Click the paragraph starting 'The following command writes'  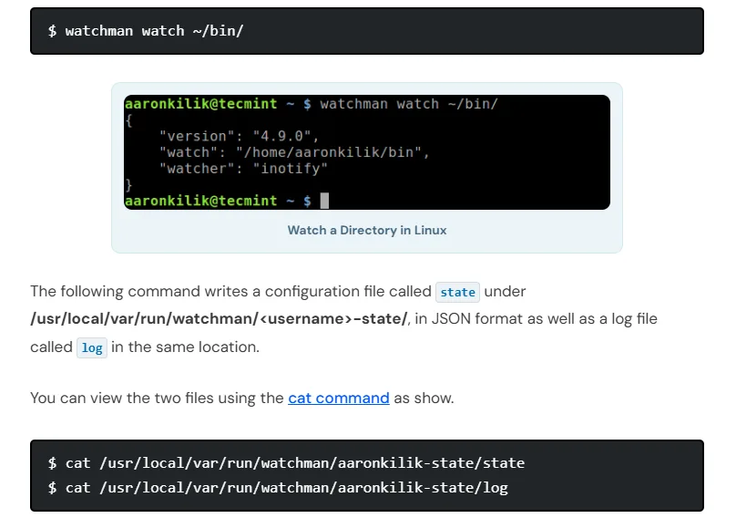[x=343, y=318]
